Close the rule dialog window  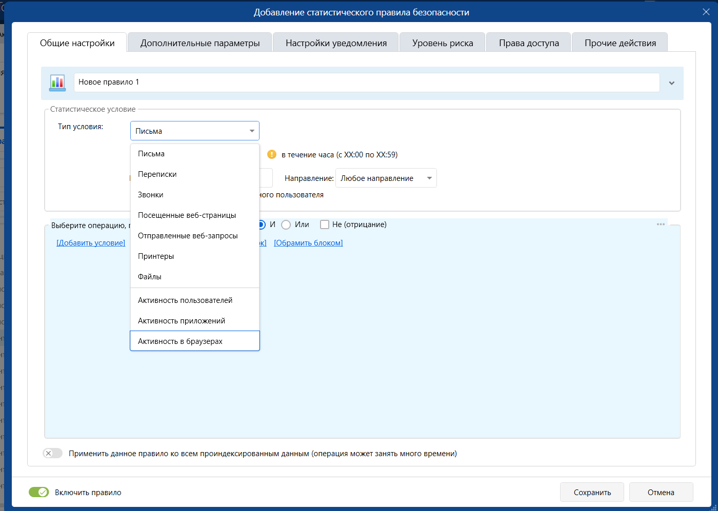coord(706,12)
